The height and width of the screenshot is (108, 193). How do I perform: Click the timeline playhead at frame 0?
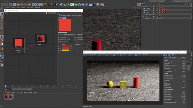tap(5, 86)
